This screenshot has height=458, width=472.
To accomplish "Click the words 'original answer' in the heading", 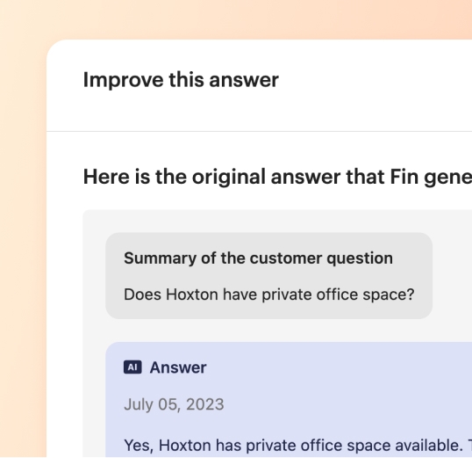I will [266, 177].
